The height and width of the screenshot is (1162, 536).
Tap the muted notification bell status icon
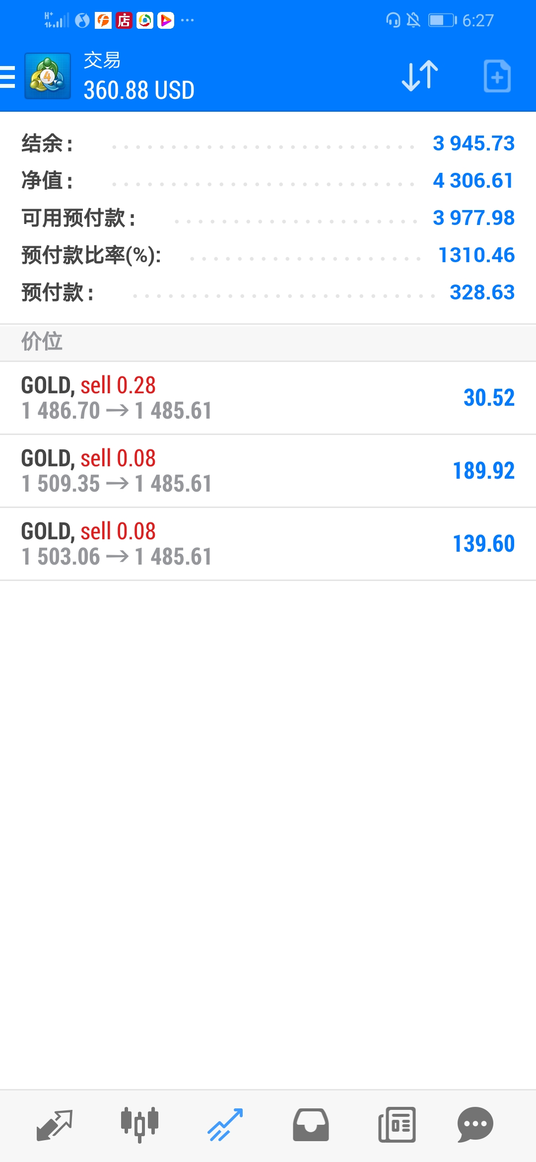413,20
